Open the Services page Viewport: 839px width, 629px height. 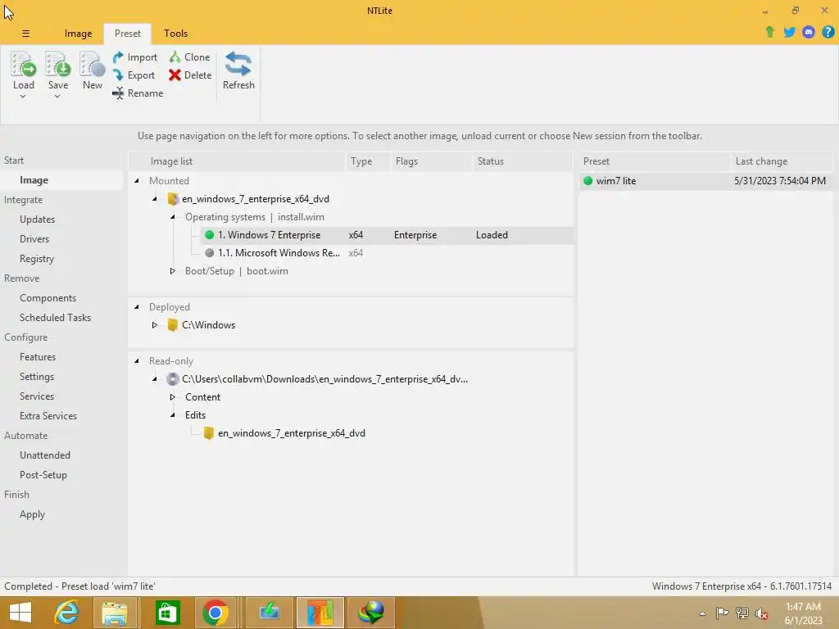(37, 396)
